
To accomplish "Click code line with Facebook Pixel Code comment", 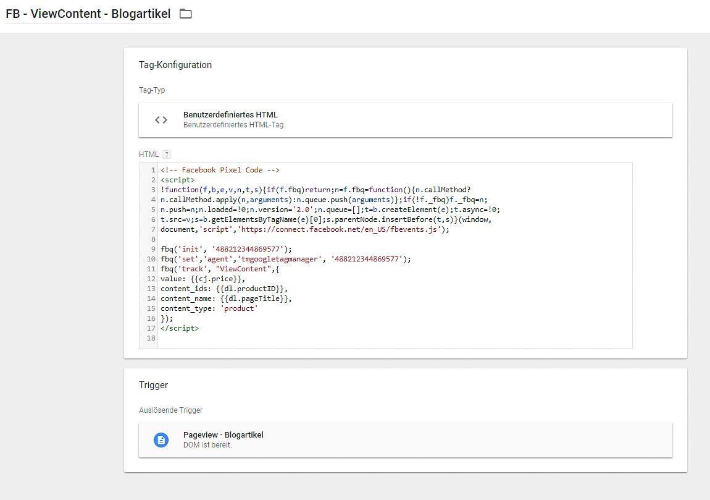I will pos(220,170).
